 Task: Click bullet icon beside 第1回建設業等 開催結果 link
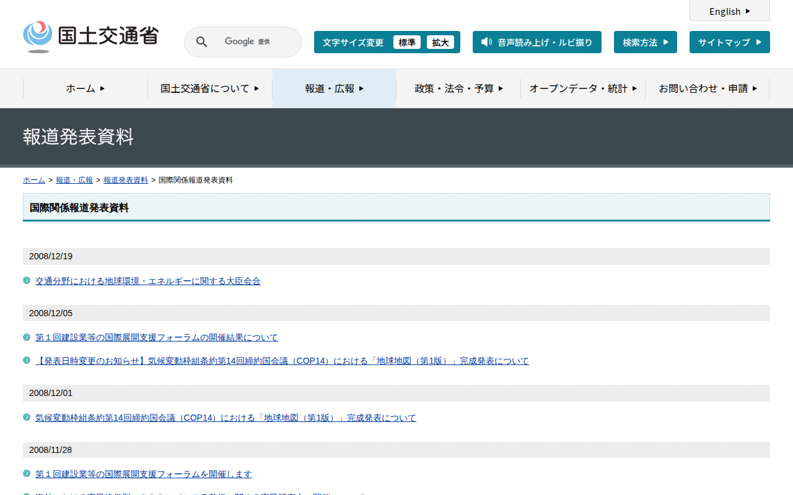27,337
